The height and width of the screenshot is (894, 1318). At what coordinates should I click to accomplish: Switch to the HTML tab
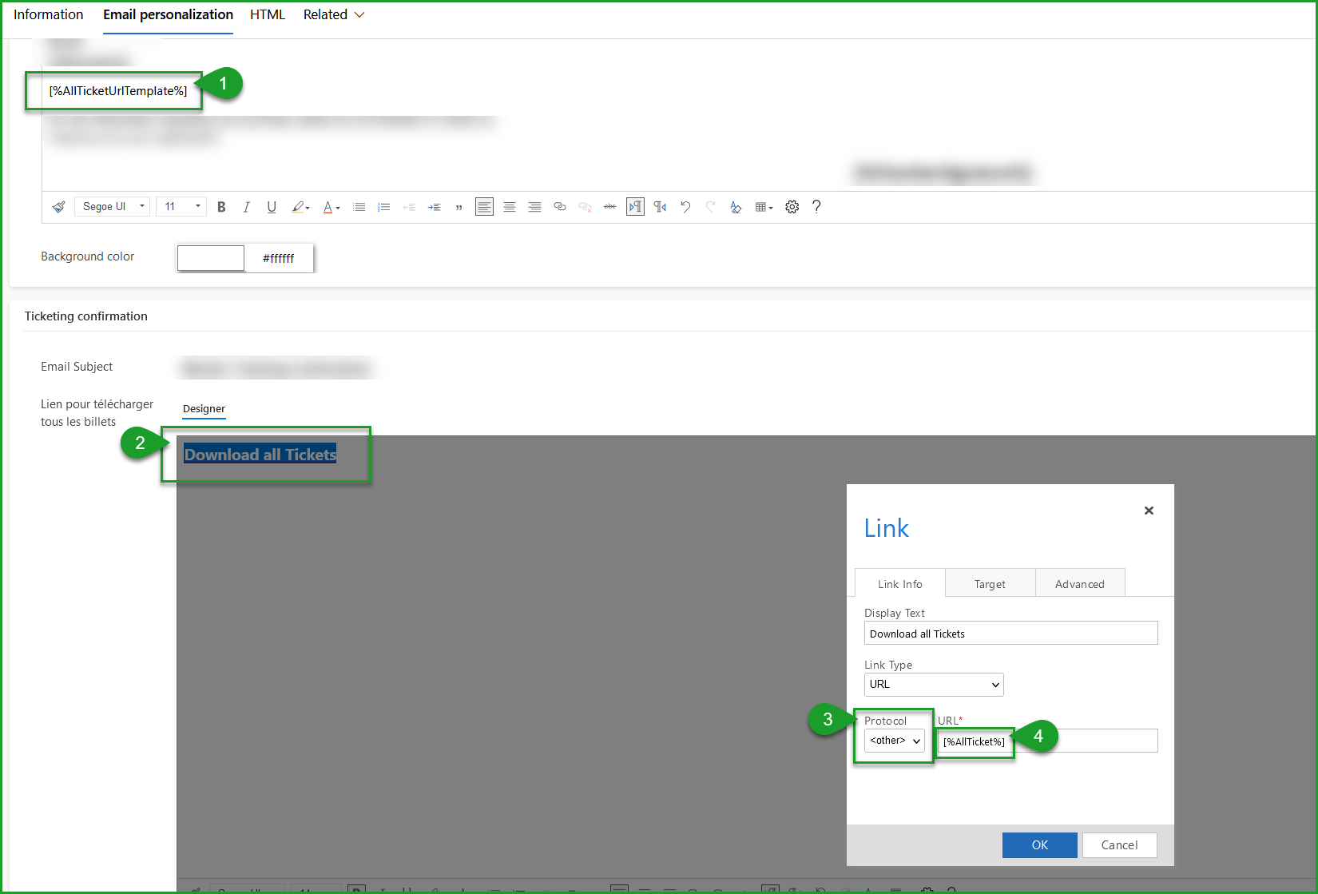click(x=267, y=14)
